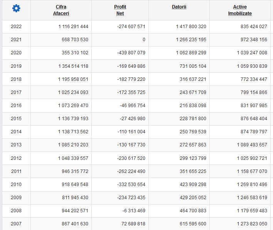Open Active Imobilizate column header

pyautogui.click(x=240, y=10)
